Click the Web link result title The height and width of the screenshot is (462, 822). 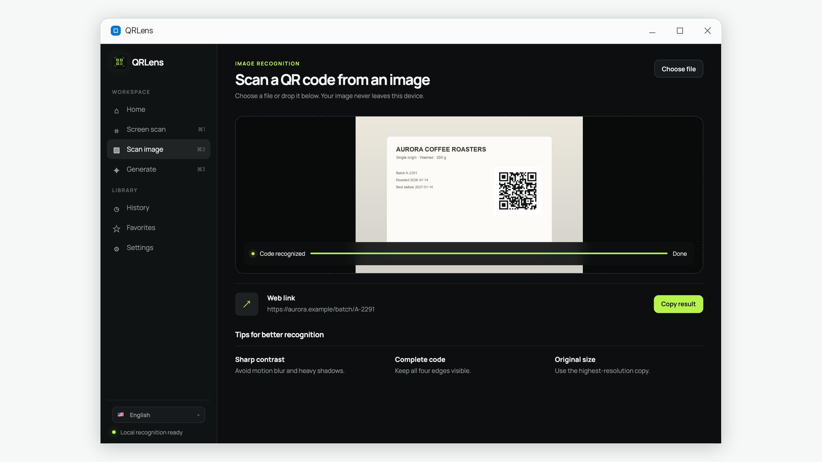[x=281, y=298]
